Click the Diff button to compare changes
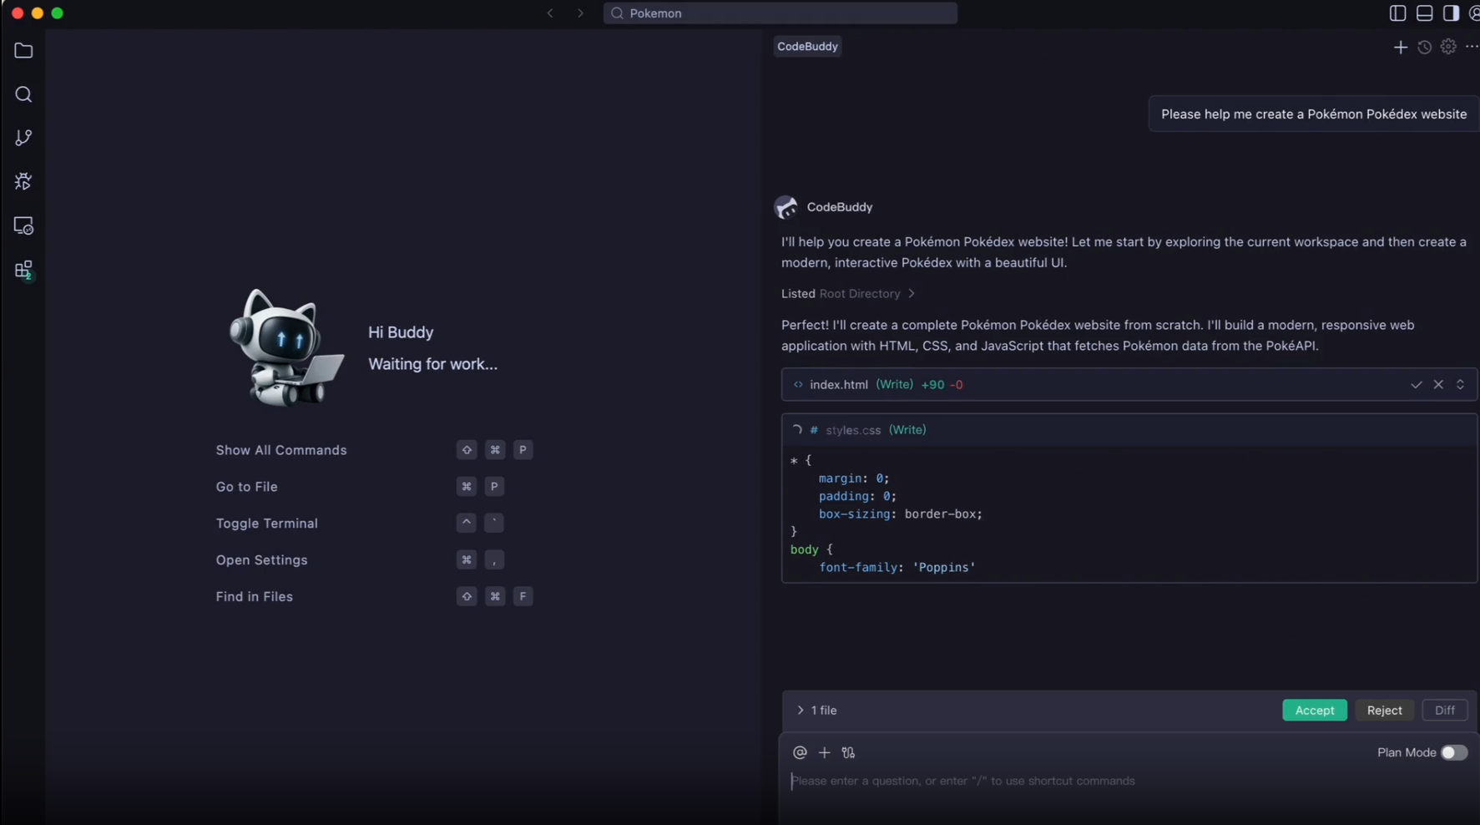 [x=1445, y=710]
